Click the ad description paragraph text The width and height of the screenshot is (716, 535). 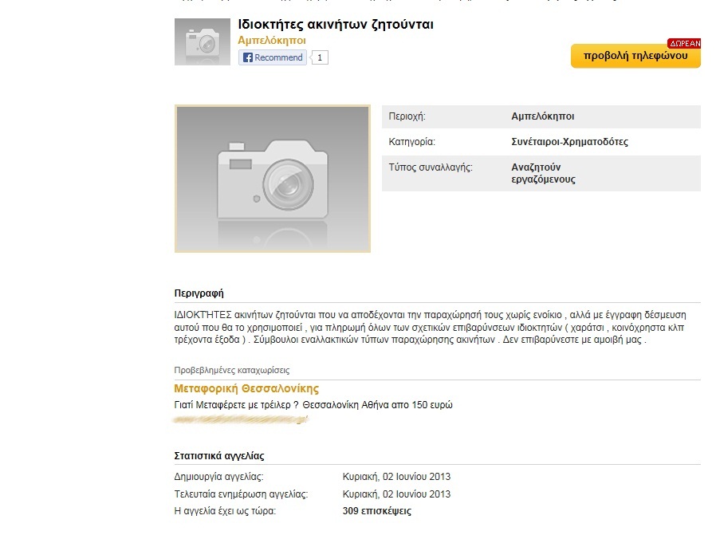click(430, 328)
